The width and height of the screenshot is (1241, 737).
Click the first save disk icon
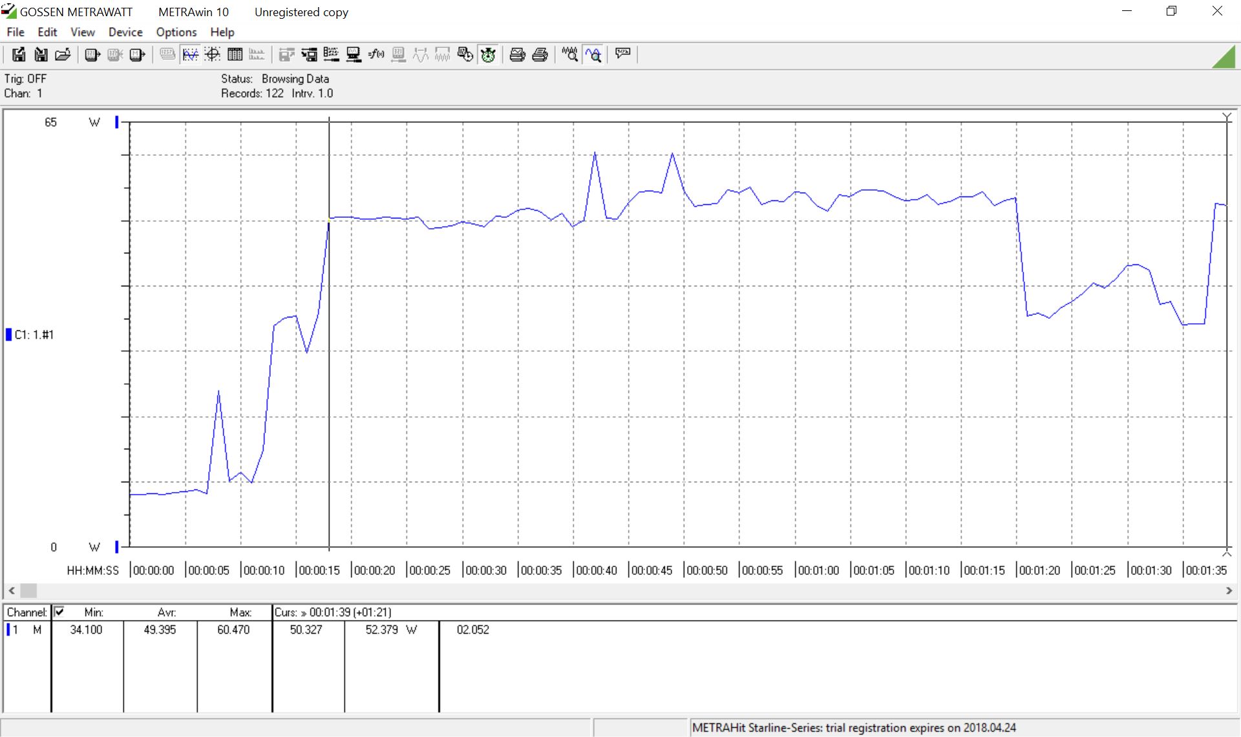pos(19,55)
